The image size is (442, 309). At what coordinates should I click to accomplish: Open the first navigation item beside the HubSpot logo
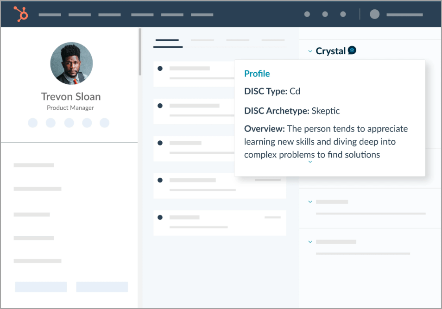coord(50,15)
